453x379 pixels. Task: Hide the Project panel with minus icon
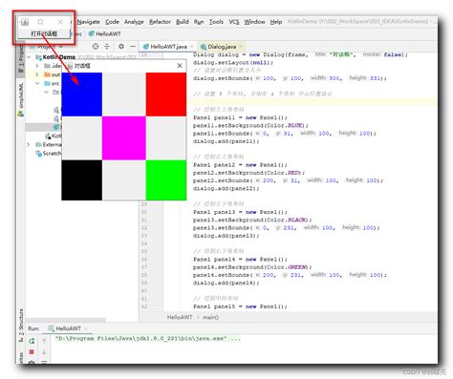click(x=133, y=47)
